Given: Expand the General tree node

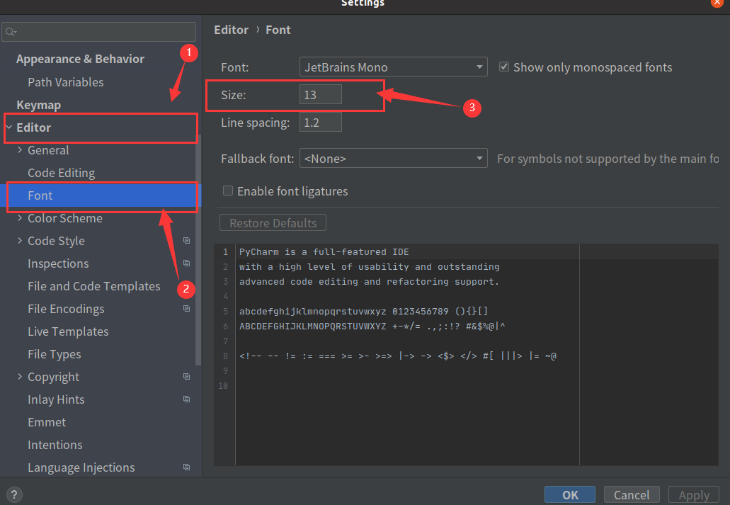Looking at the screenshot, I should (x=20, y=149).
